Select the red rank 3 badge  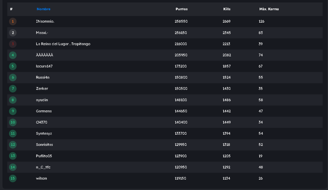(x=13, y=44)
